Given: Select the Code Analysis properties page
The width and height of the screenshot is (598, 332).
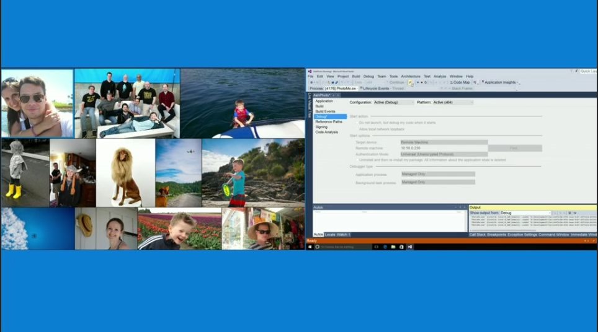Looking at the screenshot, I should coord(326,132).
